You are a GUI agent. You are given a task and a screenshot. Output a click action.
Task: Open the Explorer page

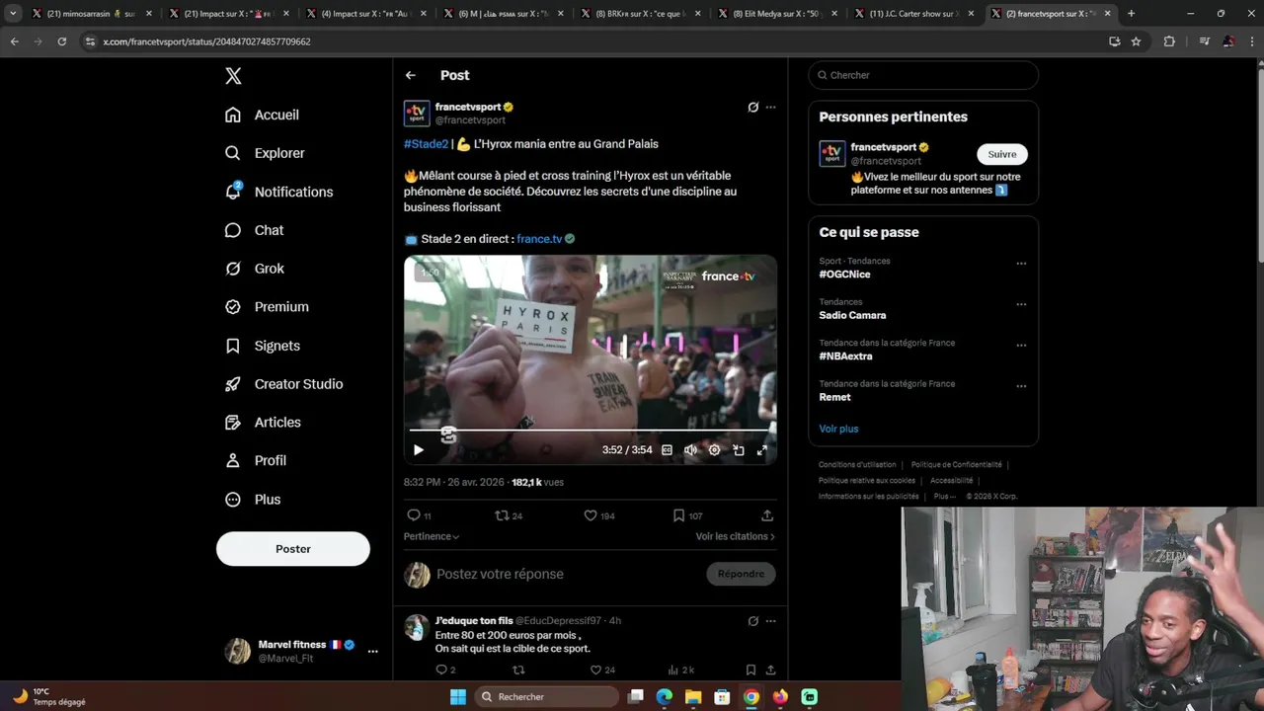[x=265, y=153]
